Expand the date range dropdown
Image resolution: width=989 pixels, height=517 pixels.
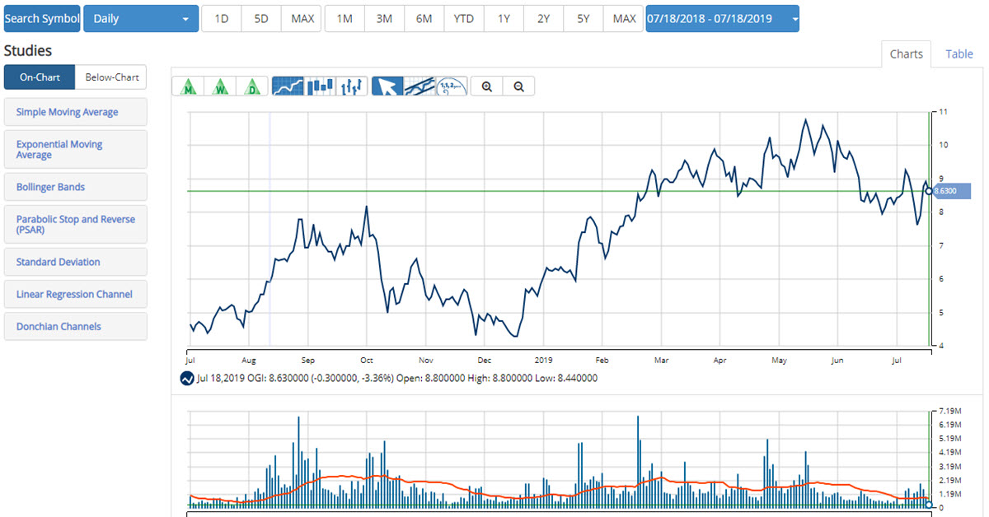pos(722,18)
